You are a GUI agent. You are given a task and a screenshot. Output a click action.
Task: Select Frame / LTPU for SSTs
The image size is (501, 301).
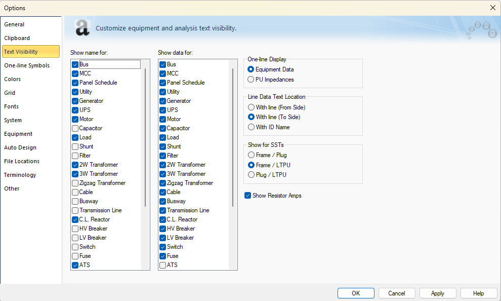tap(251, 165)
